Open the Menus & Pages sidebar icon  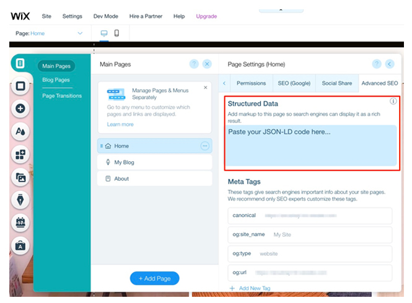tap(20, 63)
